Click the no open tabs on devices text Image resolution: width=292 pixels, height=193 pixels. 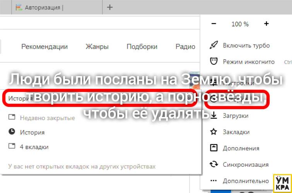82,166
